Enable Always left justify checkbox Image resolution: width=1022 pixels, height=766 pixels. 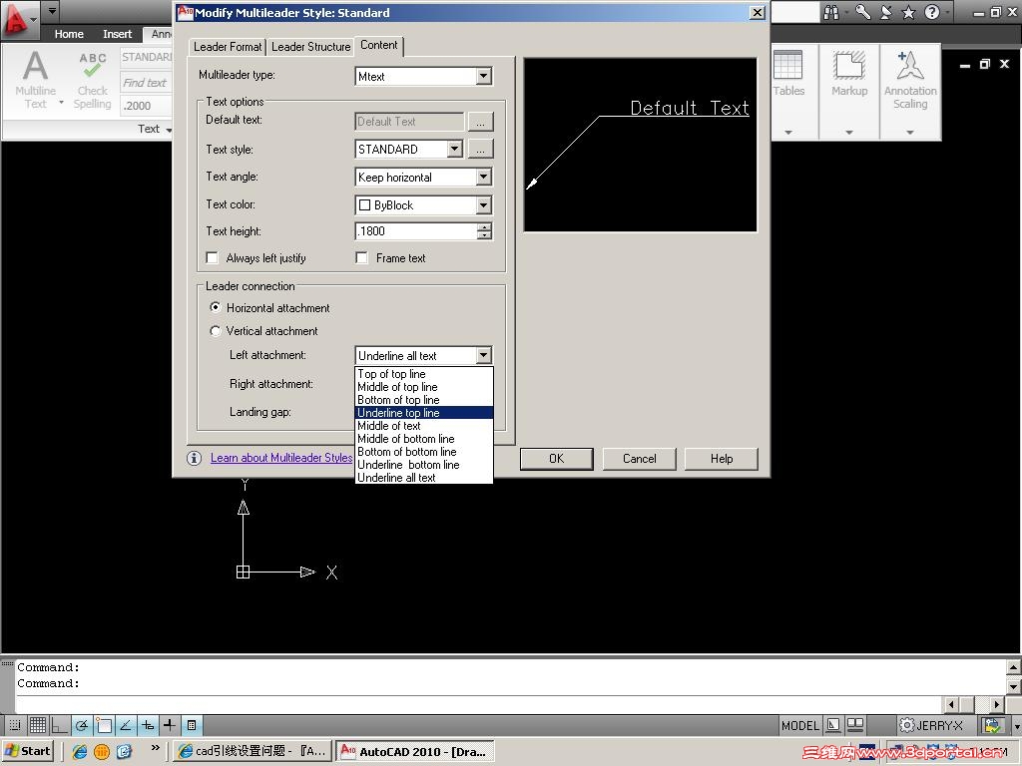tap(212, 258)
